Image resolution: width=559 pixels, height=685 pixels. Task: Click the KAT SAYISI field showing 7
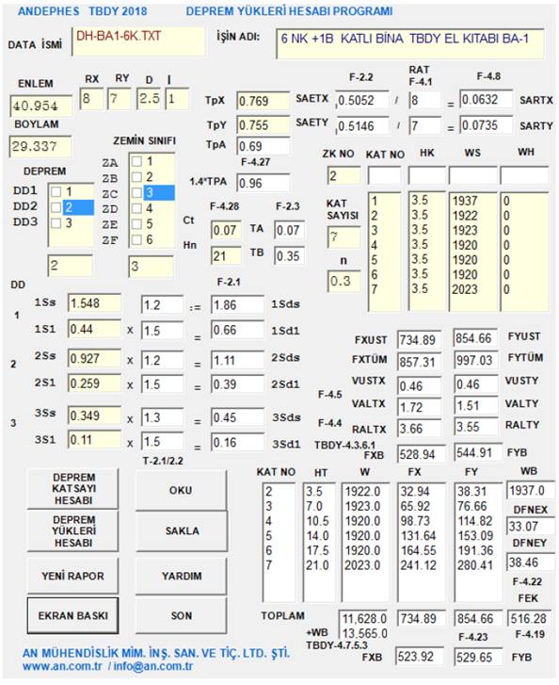pos(343,237)
